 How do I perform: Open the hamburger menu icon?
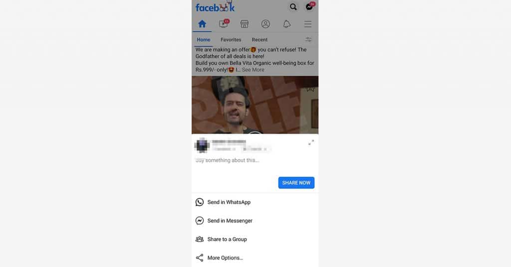coord(307,24)
